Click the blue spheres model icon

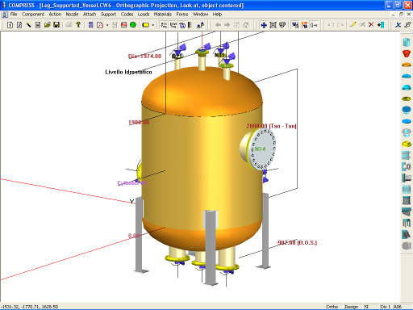pos(200,25)
